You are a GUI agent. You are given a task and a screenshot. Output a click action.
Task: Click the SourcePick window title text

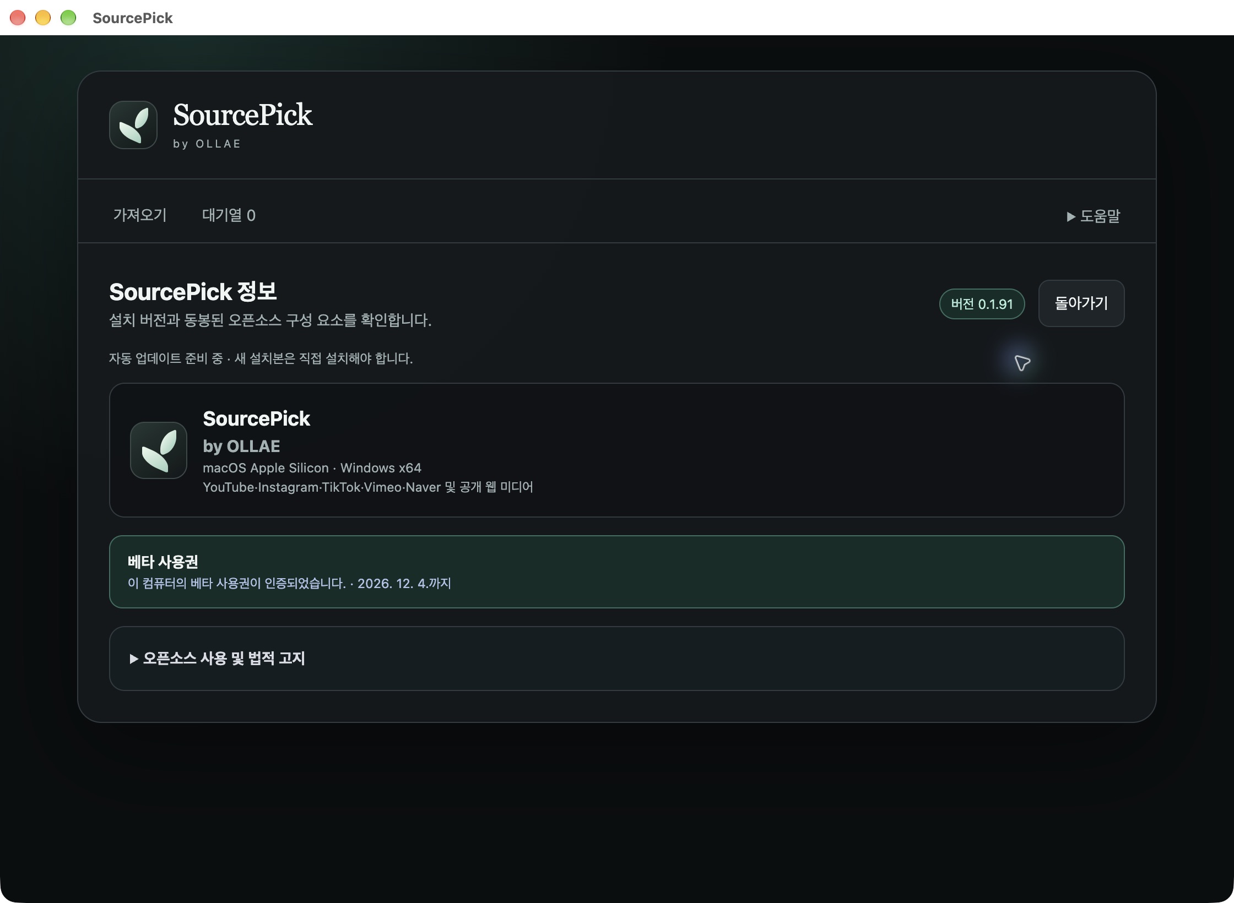[x=133, y=18]
